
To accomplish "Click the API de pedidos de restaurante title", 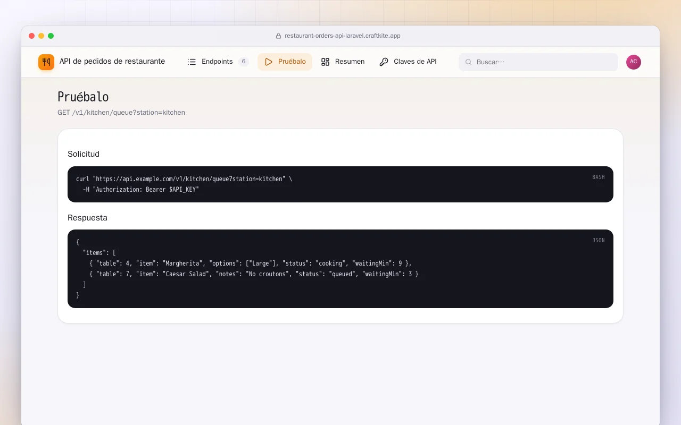I will point(112,62).
